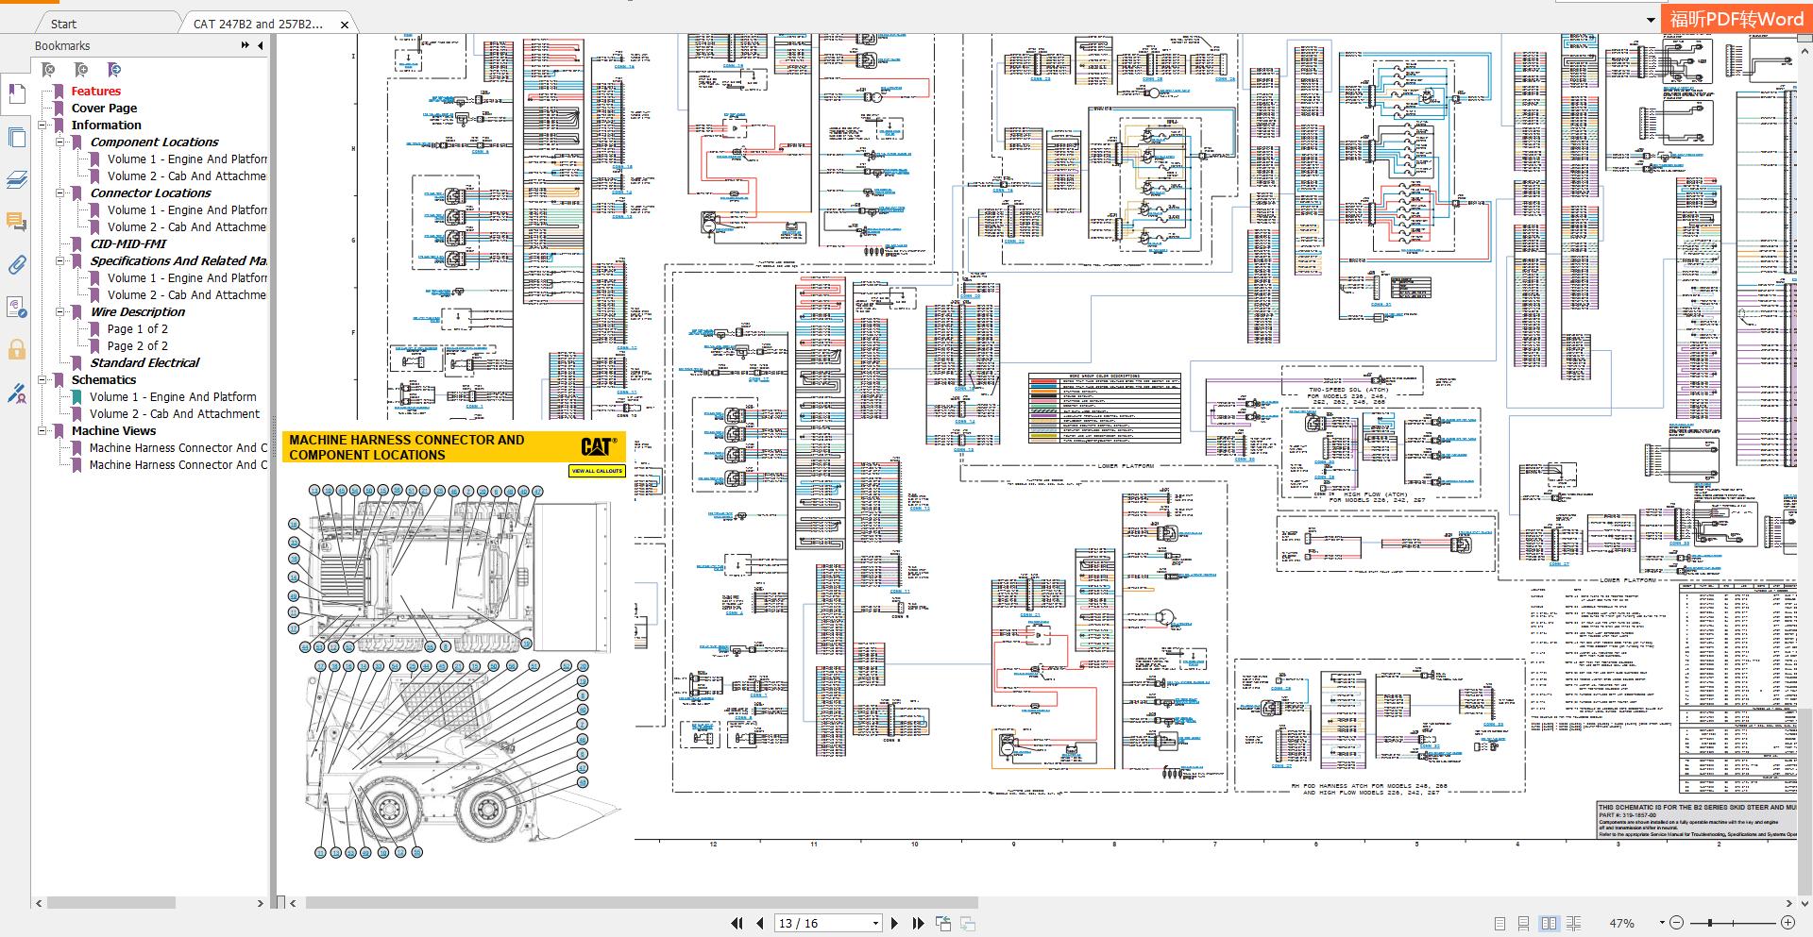The width and height of the screenshot is (1813, 937).
Task: Select the Machine Views bookmark
Action: (x=113, y=431)
